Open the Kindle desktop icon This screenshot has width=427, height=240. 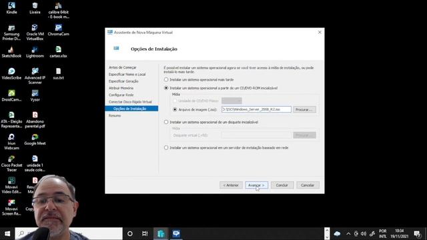[11, 8]
